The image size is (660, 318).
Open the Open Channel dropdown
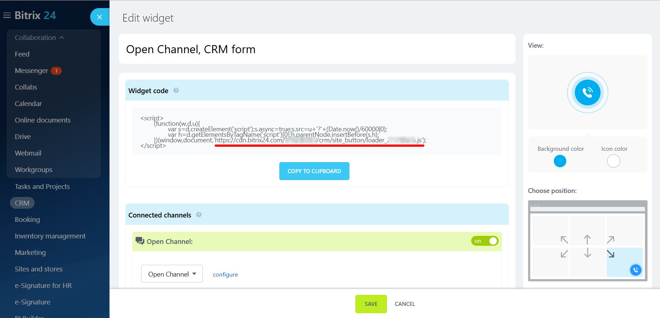[172, 274]
